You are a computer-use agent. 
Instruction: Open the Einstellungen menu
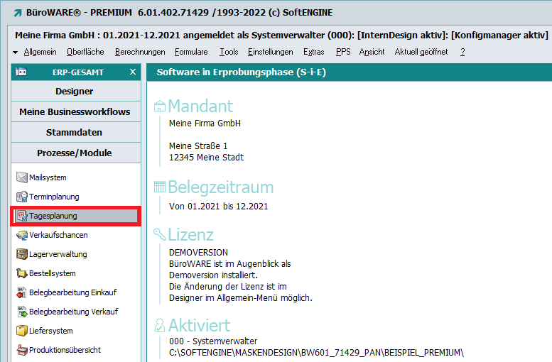click(270, 52)
